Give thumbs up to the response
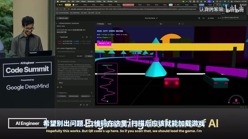The width and height of the screenshot is (248, 139). [58, 87]
